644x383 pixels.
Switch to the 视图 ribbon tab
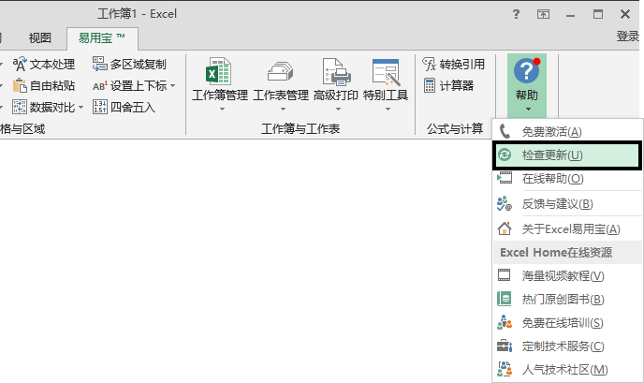(x=40, y=38)
